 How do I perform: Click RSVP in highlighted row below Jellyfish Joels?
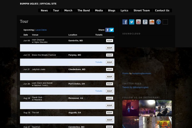click(x=109, y=76)
